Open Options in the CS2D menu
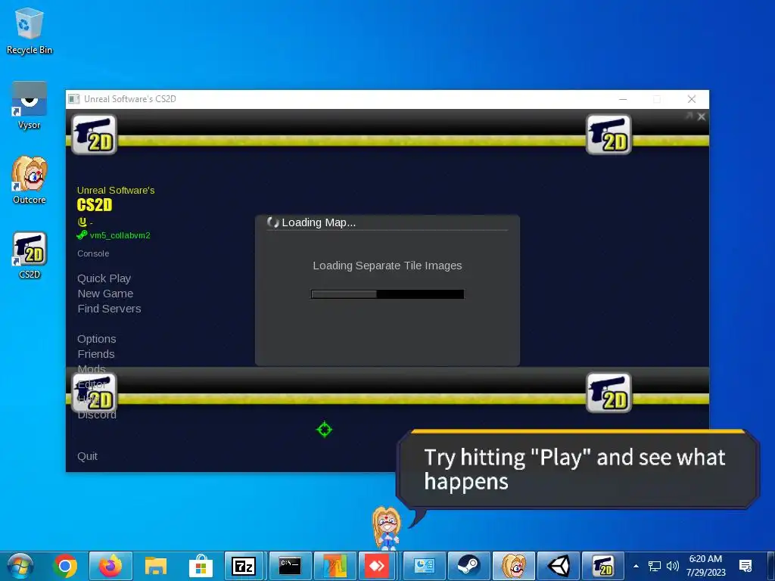This screenshot has height=581, width=775. tap(96, 339)
